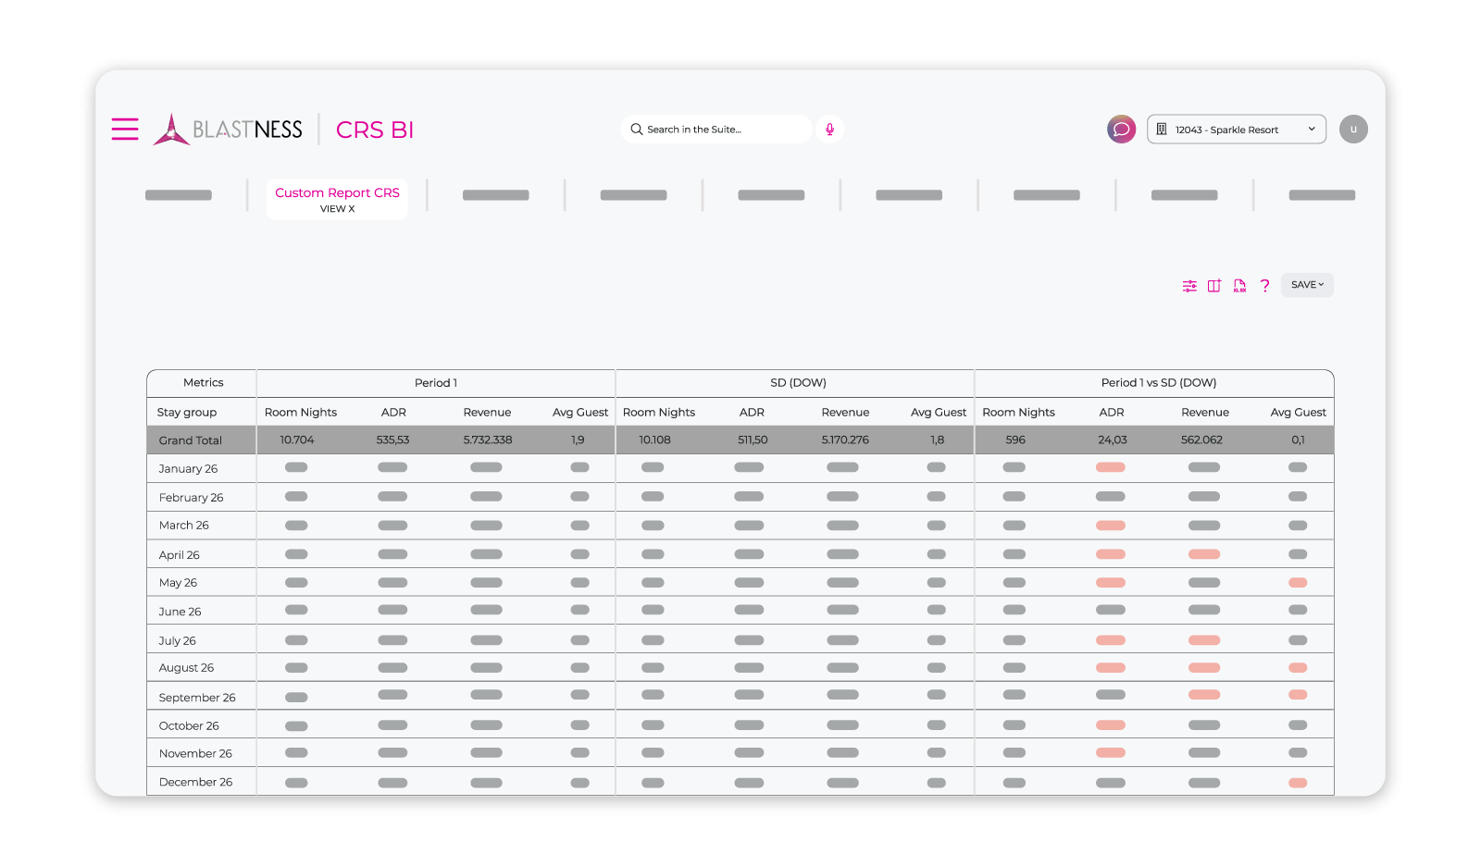Select the May 26 row
The width and height of the screenshot is (1481, 867).
[740, 583]
